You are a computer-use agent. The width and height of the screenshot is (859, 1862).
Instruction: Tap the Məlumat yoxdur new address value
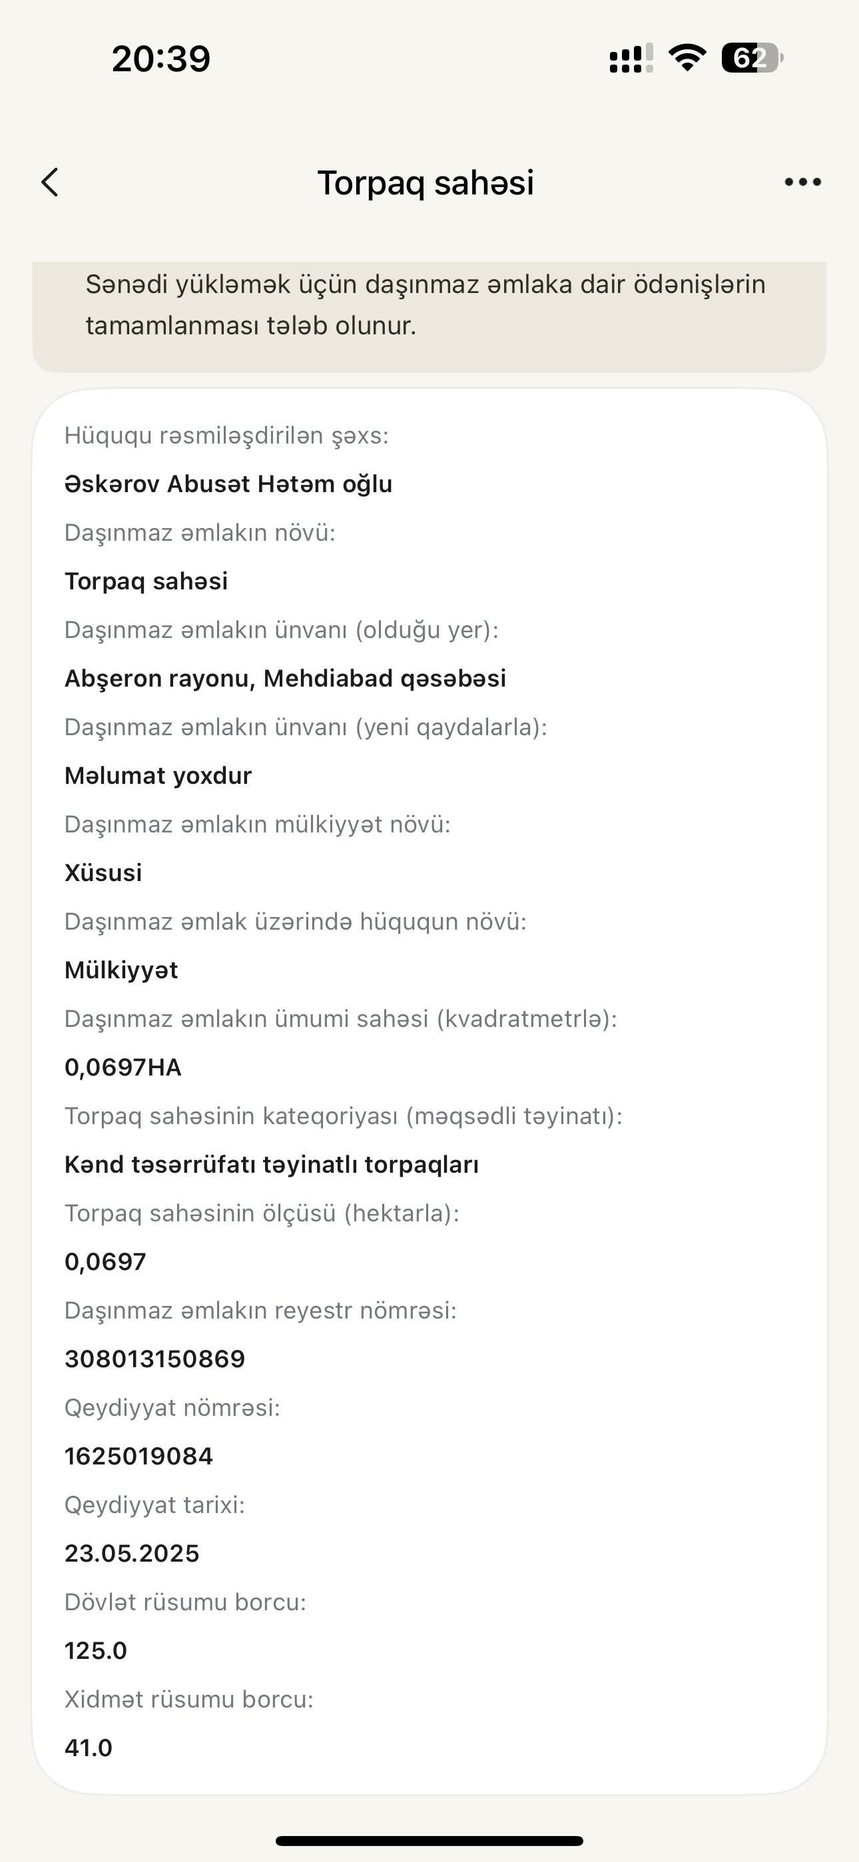[x=158, y=776]
